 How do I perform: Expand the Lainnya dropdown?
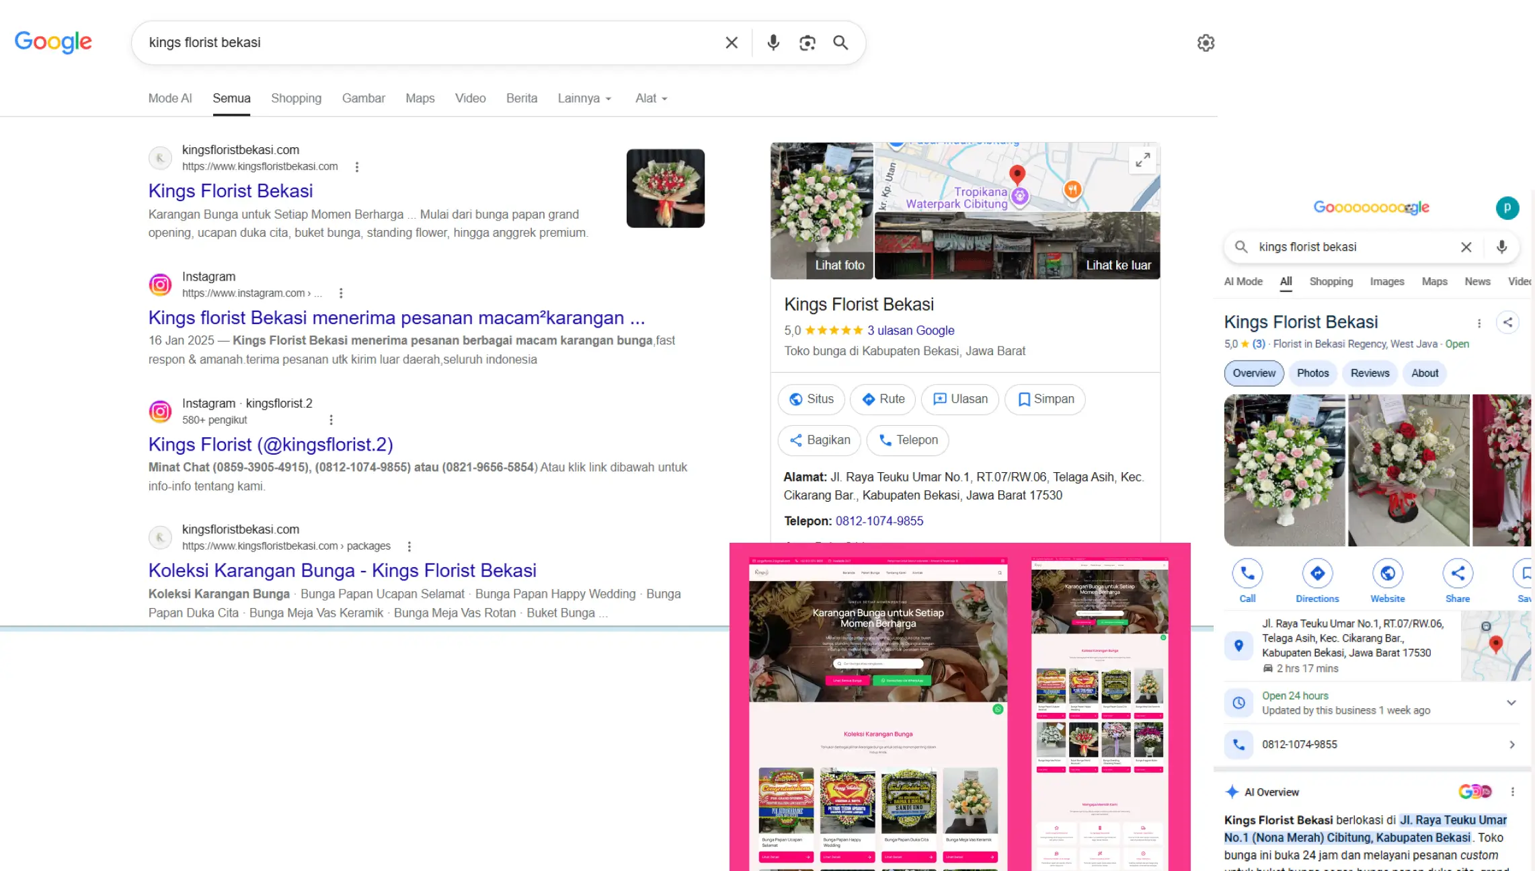584,98
